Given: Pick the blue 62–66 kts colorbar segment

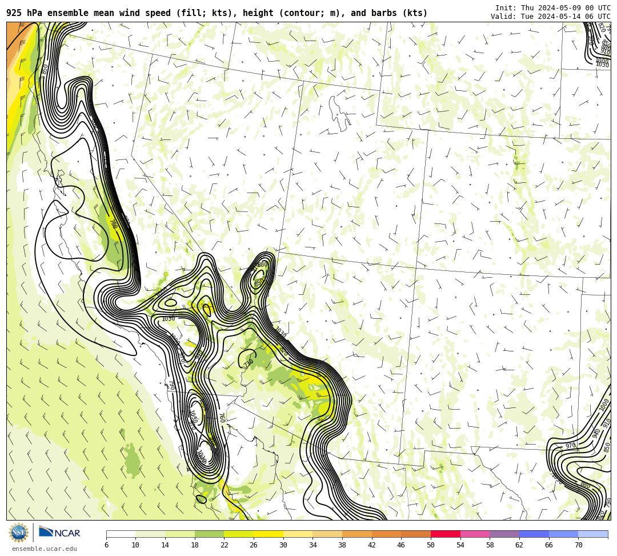Looking at the screenshot, I should click(534, 534).
